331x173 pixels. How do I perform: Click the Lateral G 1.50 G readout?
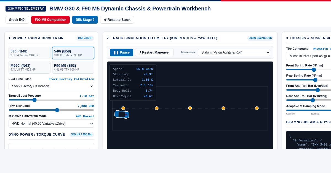coord(133,80)
